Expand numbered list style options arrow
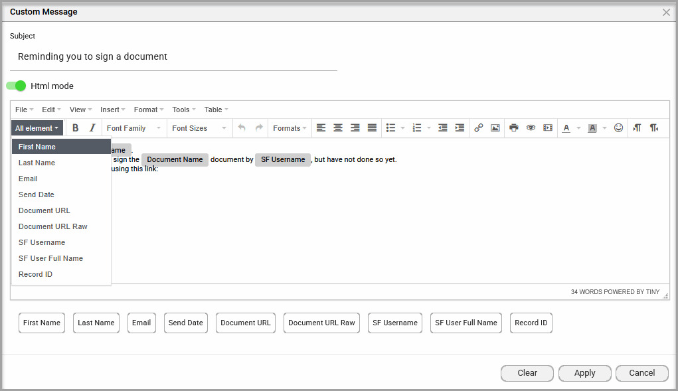This screenshot has height=391, width=678. point(429,128)
